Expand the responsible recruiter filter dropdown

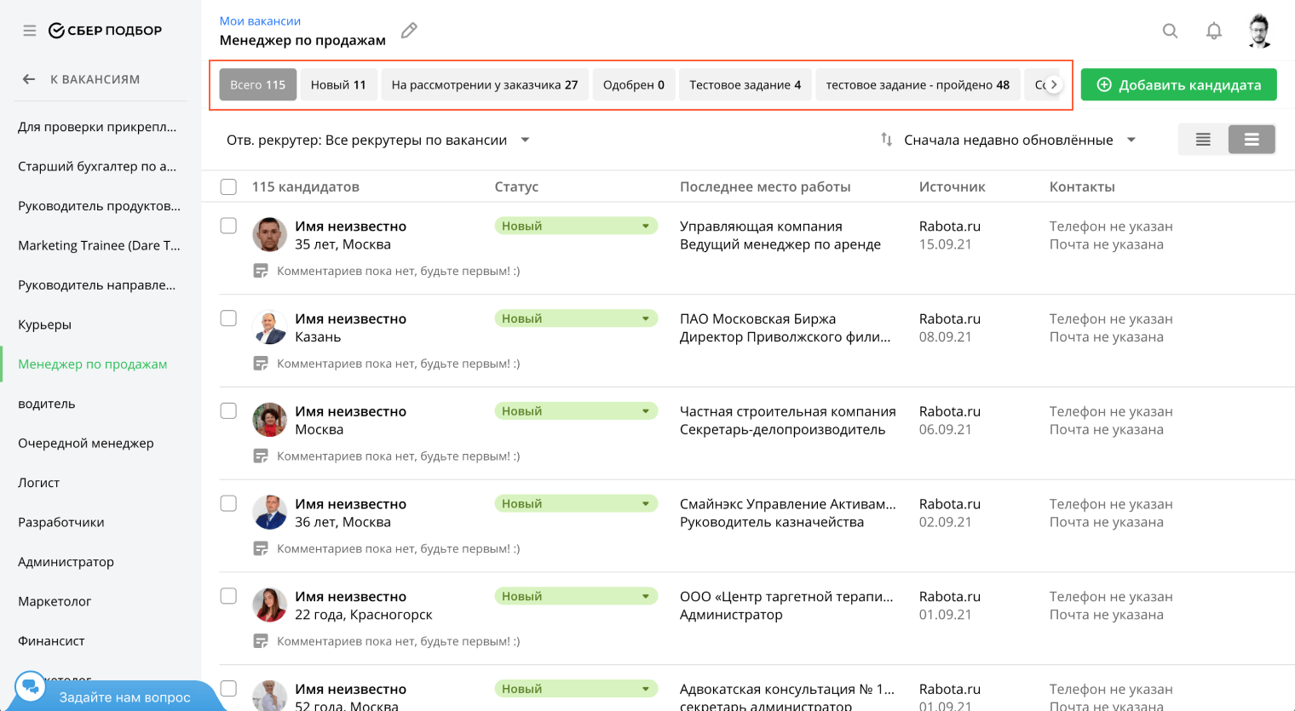point(525,140)
